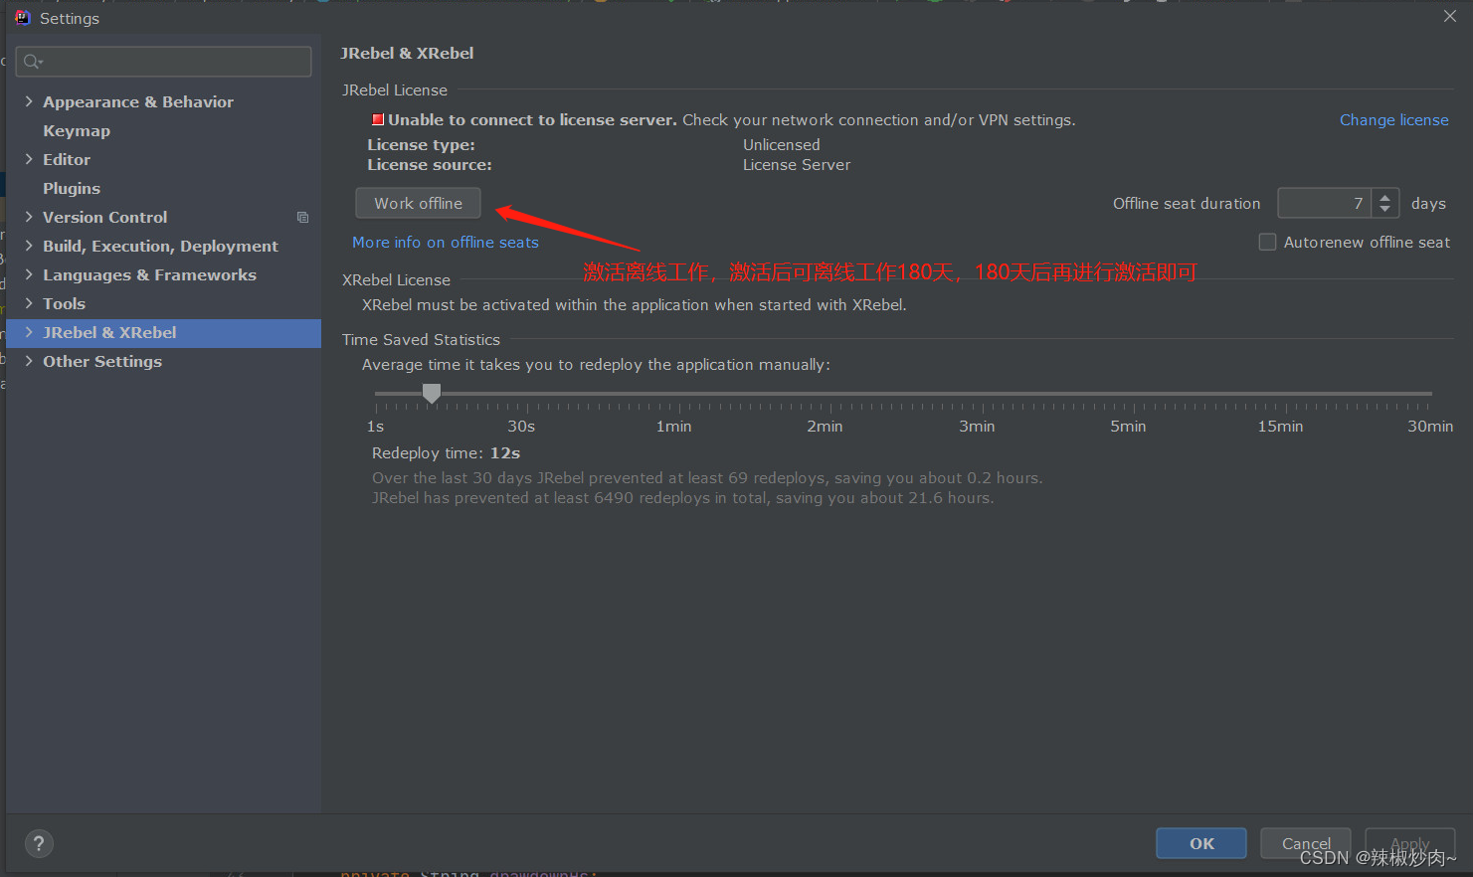
Task: Open the Plugins settings page
Action: 72,188
